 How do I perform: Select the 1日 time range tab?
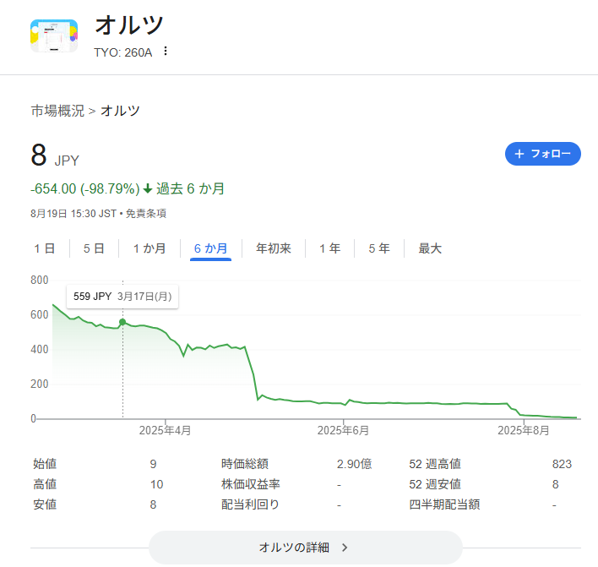[45, 248]
